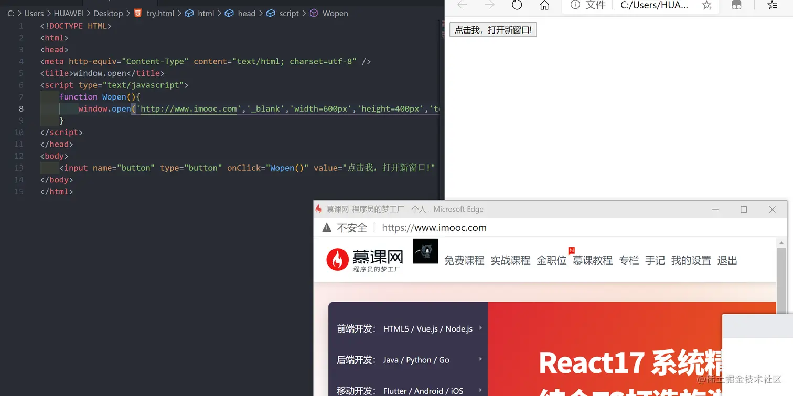Click the symbol icon before head breadcrumb
The image size is (793, 396).
point(229,13)
